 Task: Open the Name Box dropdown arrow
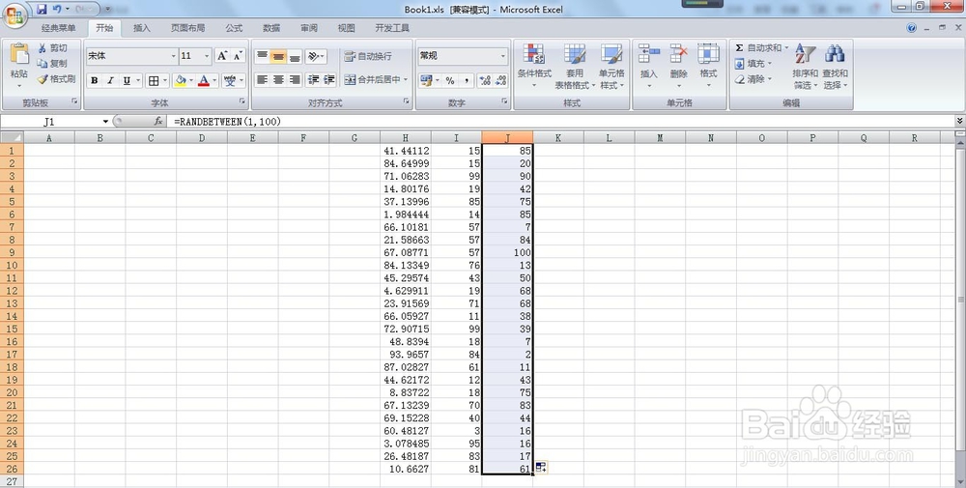pos(105,122)
